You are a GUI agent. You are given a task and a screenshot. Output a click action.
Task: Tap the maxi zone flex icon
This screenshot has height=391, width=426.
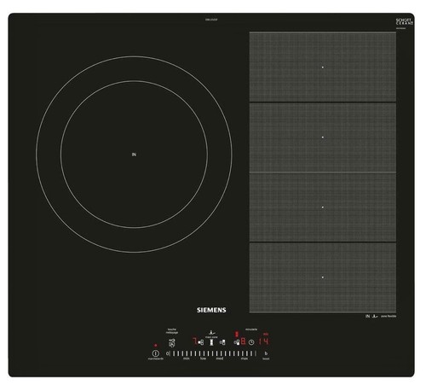[211, 342]
